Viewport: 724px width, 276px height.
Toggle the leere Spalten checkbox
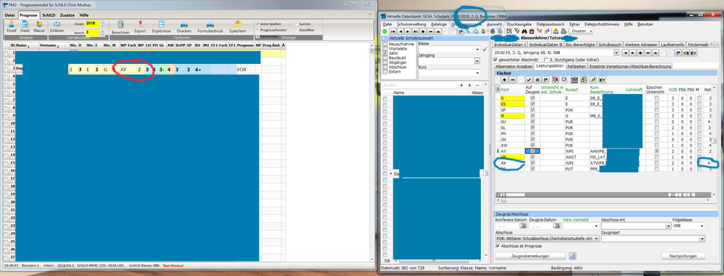258,24
